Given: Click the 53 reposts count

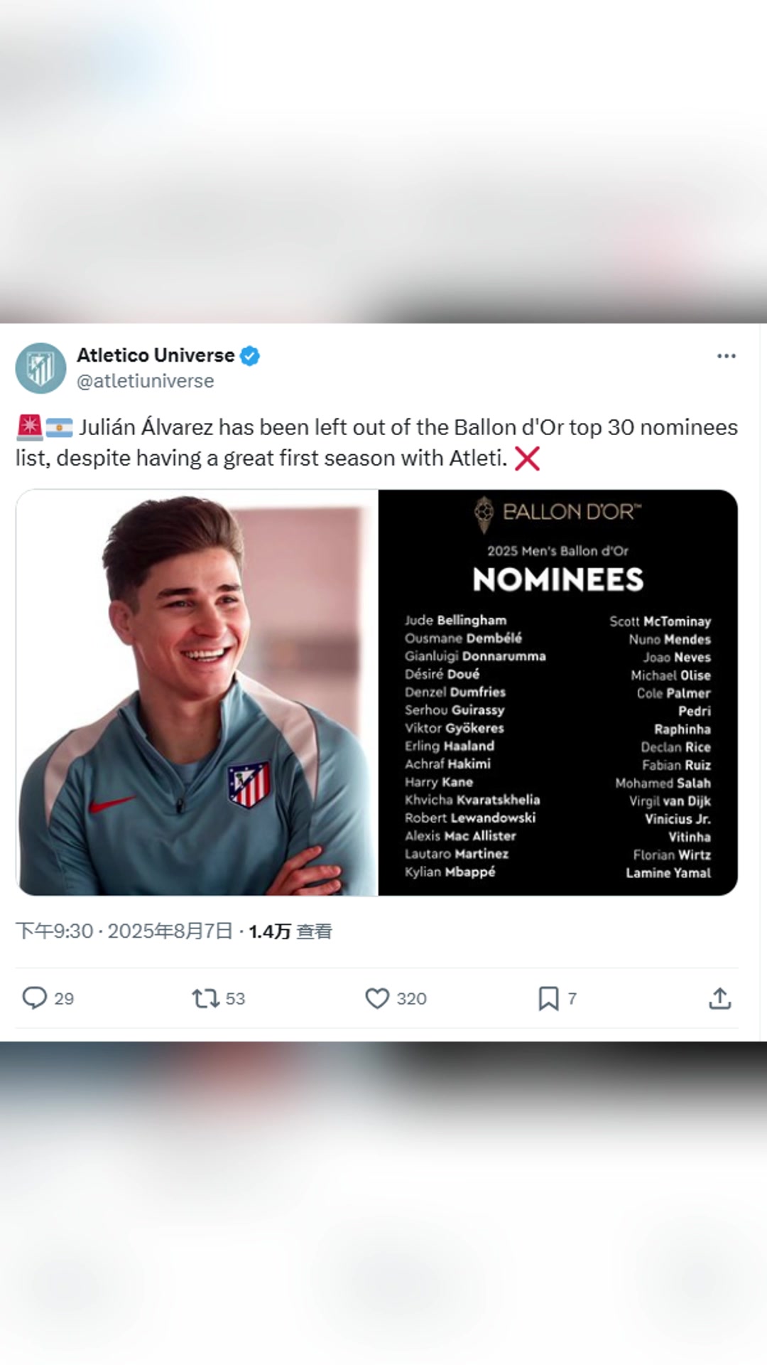Looking at the screenshot, I should coord(235,999).
